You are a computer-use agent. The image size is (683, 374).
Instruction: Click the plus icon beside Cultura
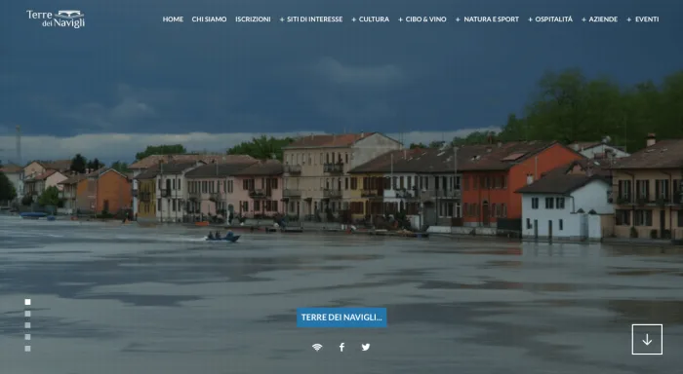click(353, 19)
